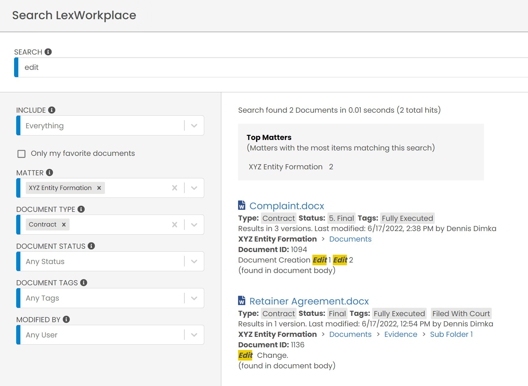Viewport: 528px width, 386px height.
Task: Open the Retainer Agreement.docx result
Action: [309, 301]
